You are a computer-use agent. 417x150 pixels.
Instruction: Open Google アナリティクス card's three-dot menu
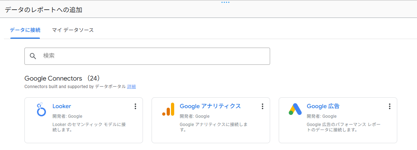click(x=263, y=107)
